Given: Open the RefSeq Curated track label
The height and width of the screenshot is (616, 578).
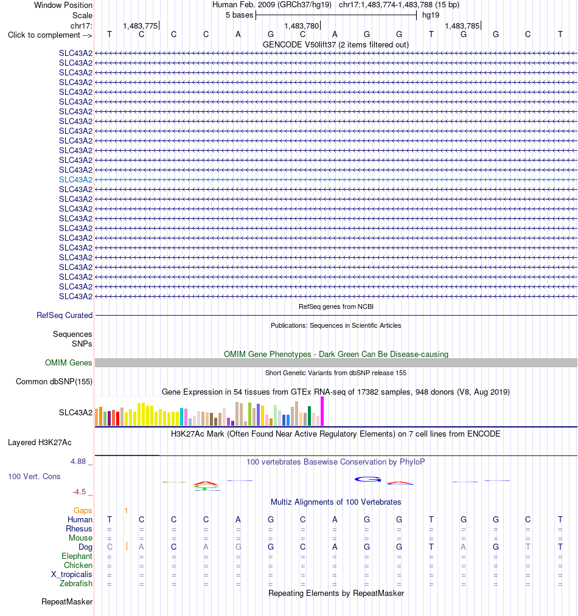Looking at the screenshot, I should point(64,315).
